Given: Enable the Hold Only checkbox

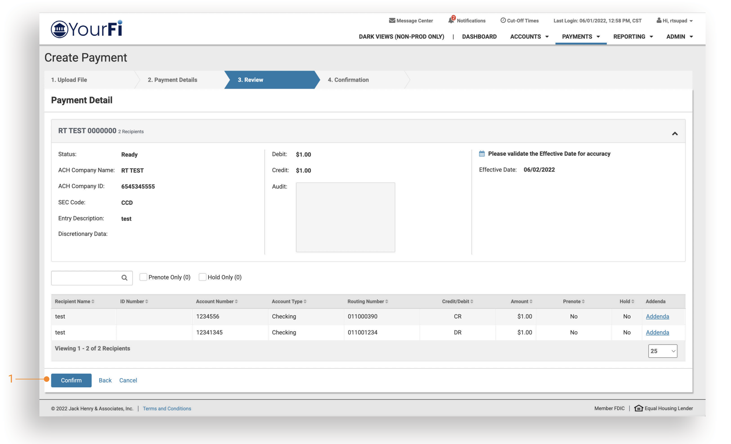Looking at the screenshot, I should coord(202,277).
